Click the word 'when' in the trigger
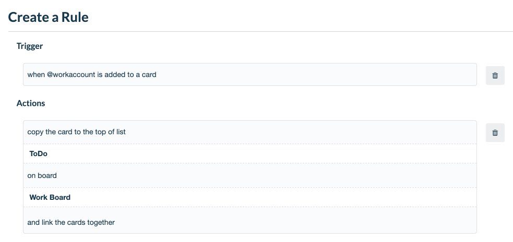Screen dimensions: 513x242 36,74
